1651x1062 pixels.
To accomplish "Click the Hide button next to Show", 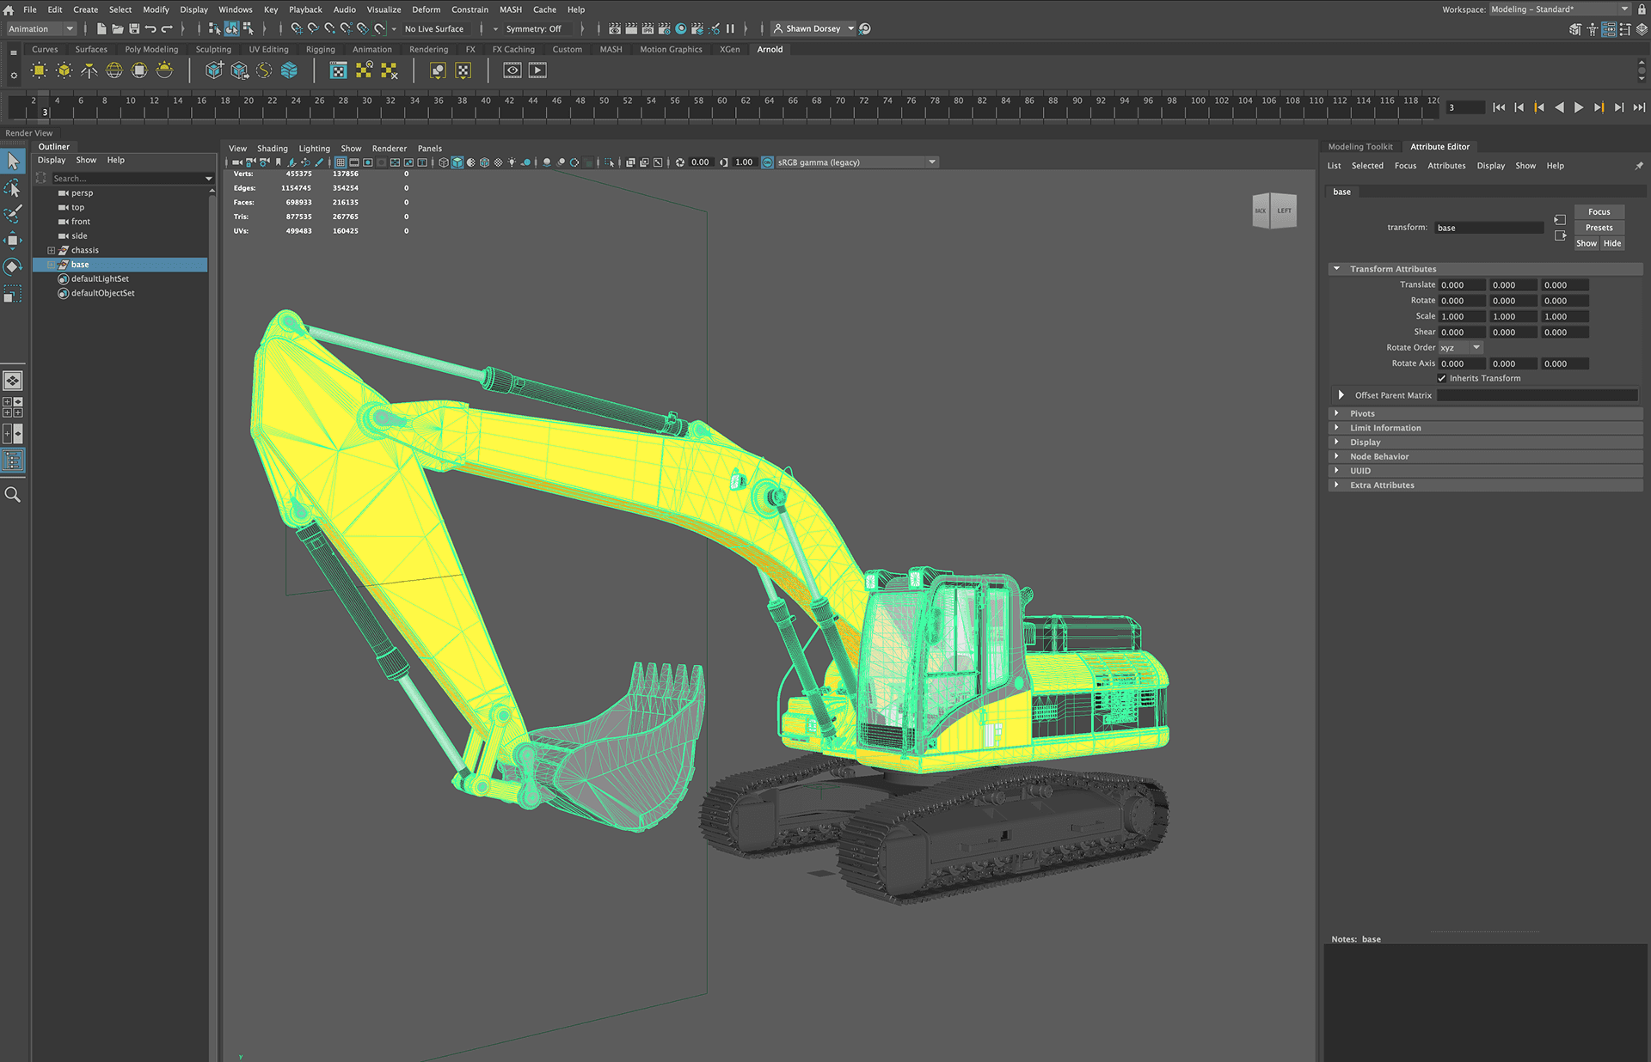I will 1612,243.
